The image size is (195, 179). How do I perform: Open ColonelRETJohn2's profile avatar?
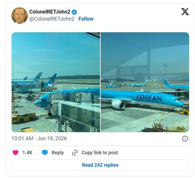19,16
